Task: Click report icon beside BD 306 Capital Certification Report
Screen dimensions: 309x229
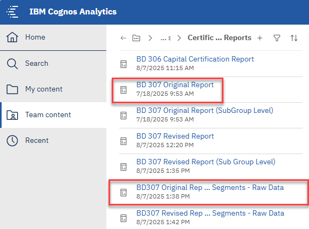Action: (123, 64)
